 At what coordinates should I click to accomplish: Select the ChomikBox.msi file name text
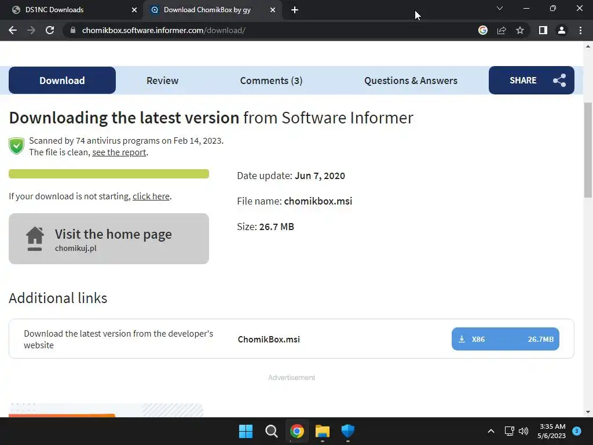[269, 340]
